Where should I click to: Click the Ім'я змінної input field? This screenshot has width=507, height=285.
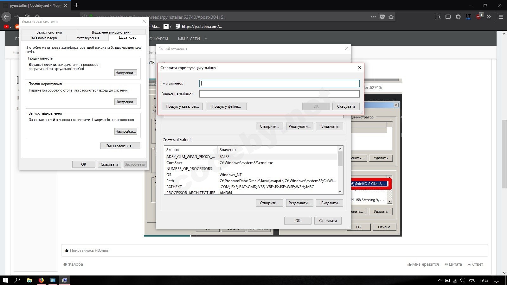(279, 83)
